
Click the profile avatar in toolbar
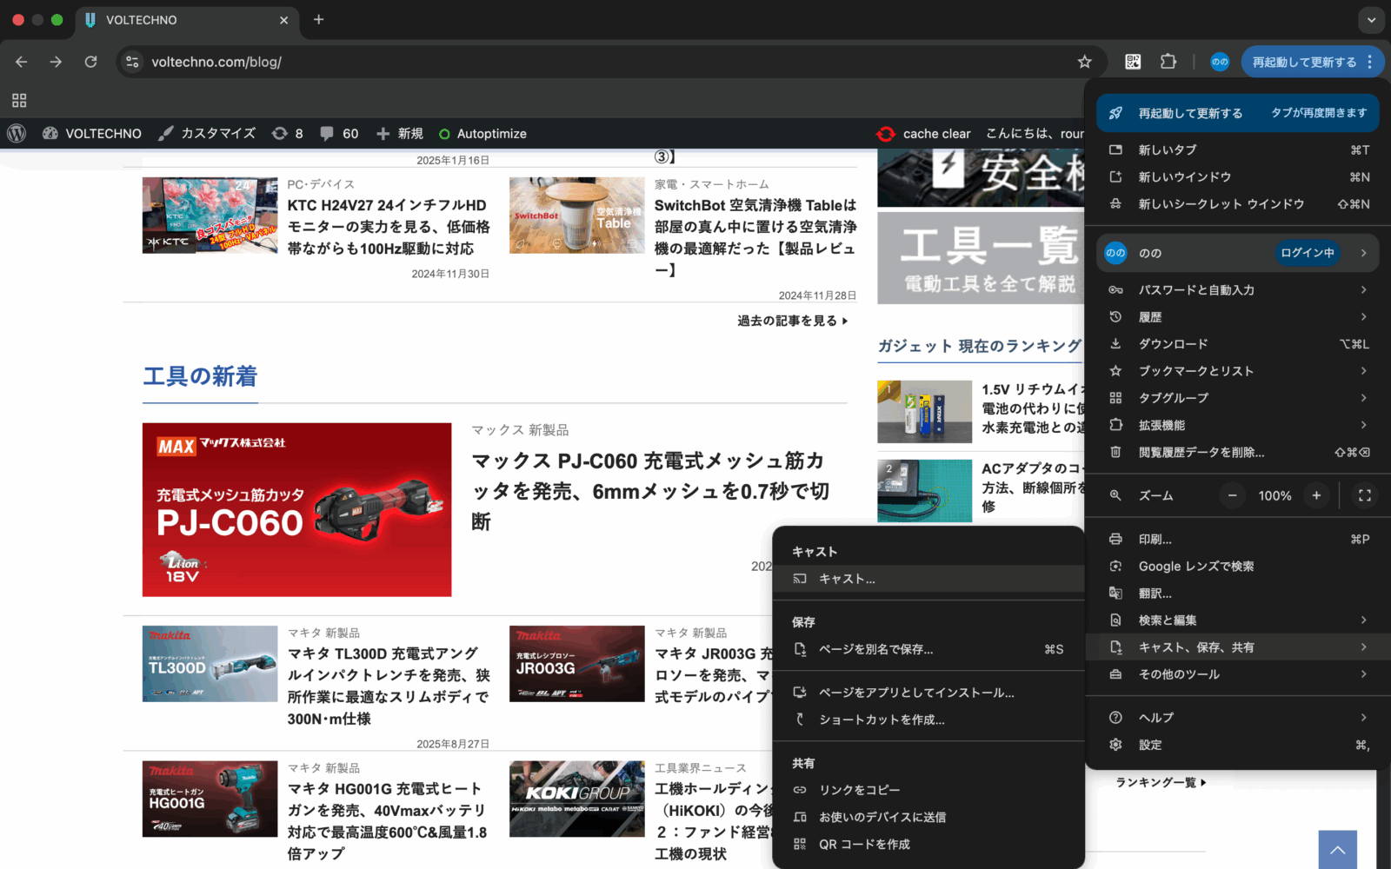(x=1220, y=62)
